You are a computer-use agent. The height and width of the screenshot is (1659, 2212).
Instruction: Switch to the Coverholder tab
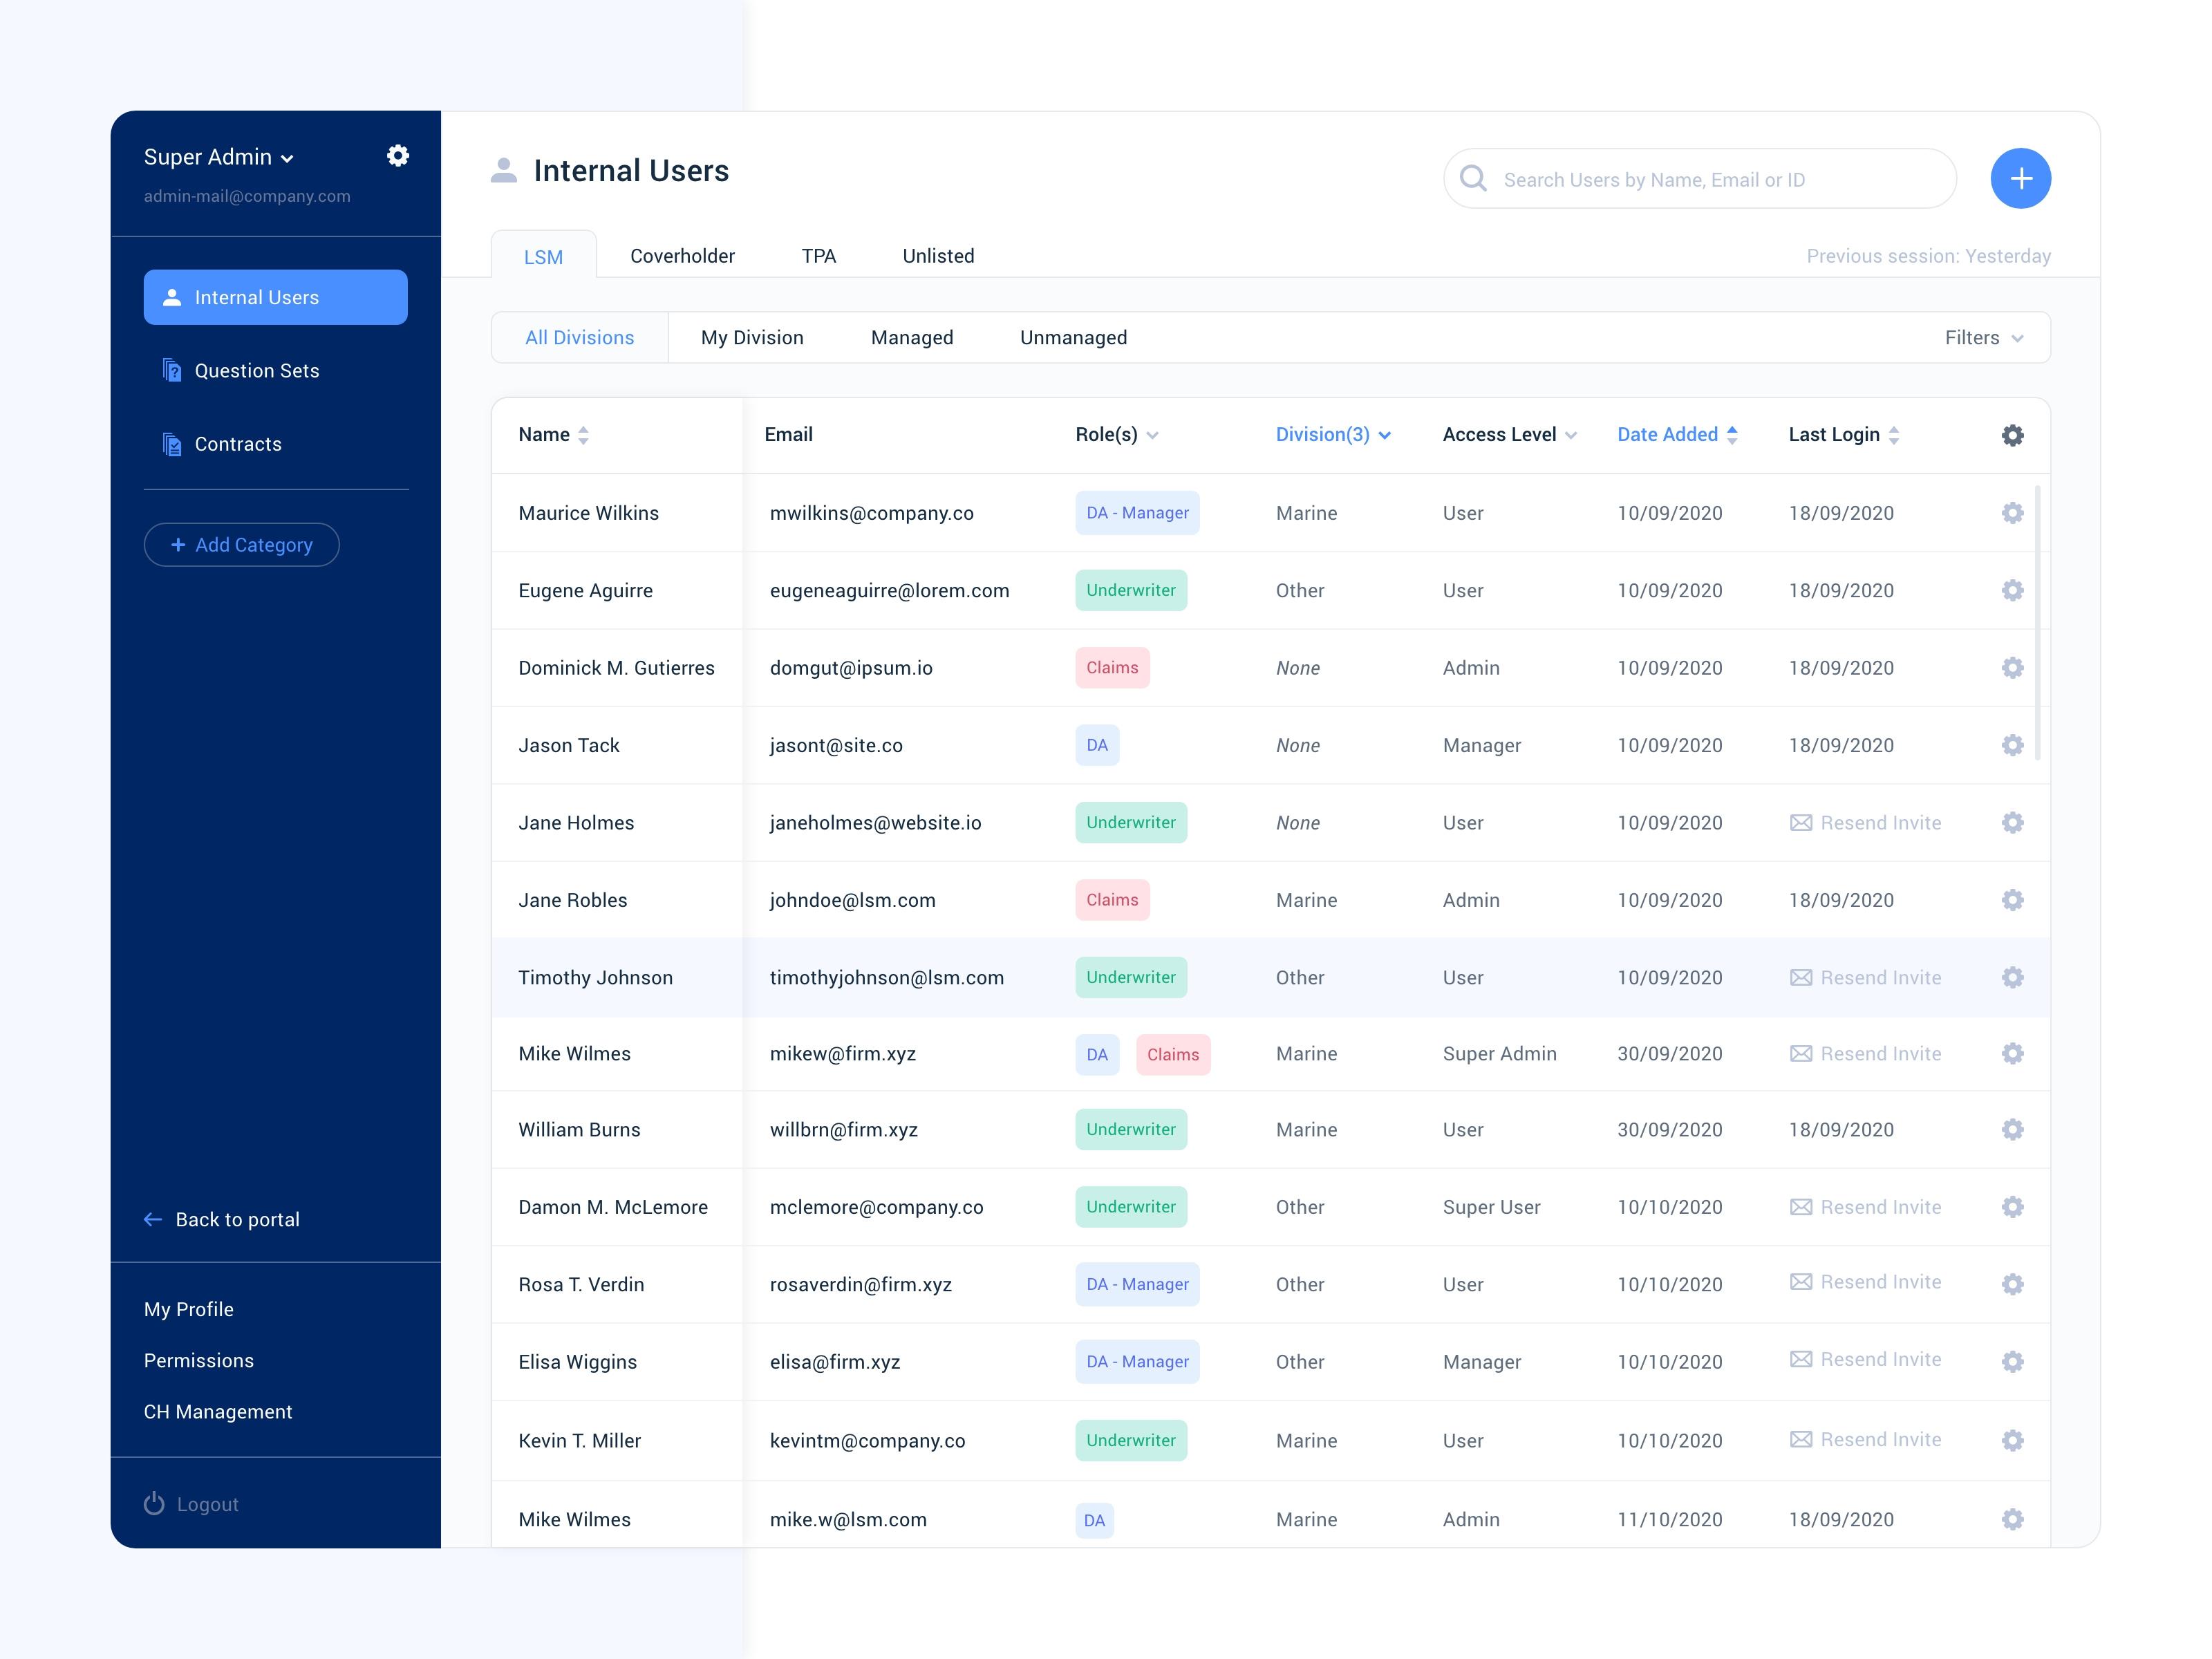point(682,256)
